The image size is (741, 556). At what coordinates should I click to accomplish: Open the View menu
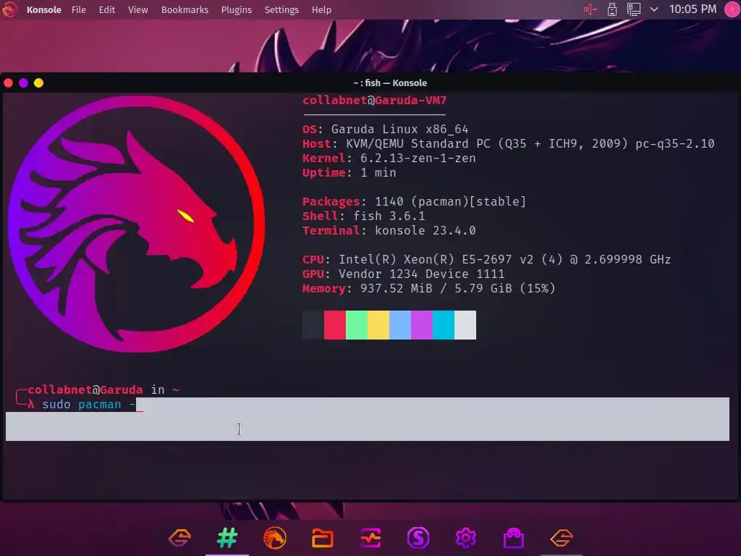point(138,10)
